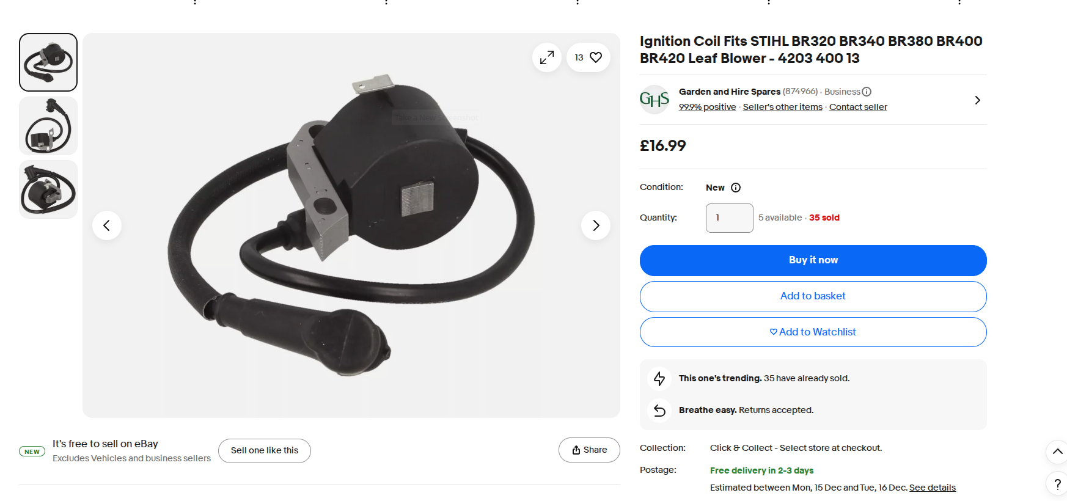This screenshot has width=1067, height=501.
Task: Go to the previous product image
Action: click(x=107, y=225)
